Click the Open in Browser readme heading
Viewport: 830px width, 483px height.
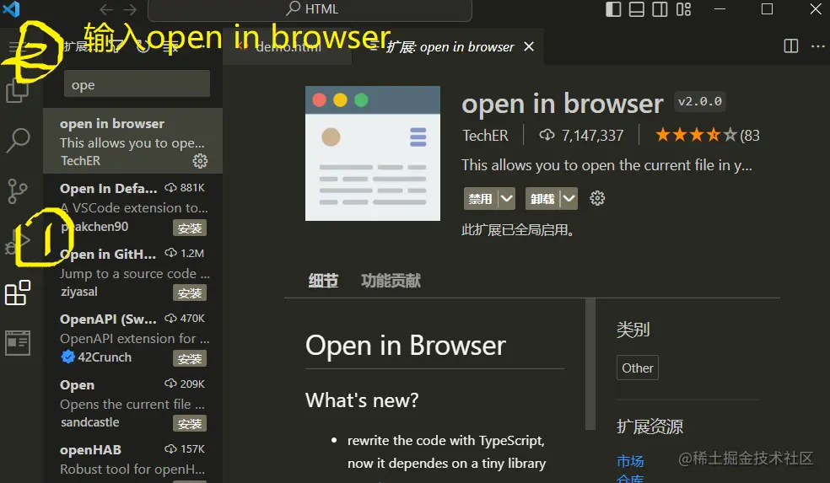(x=406, y=346)
